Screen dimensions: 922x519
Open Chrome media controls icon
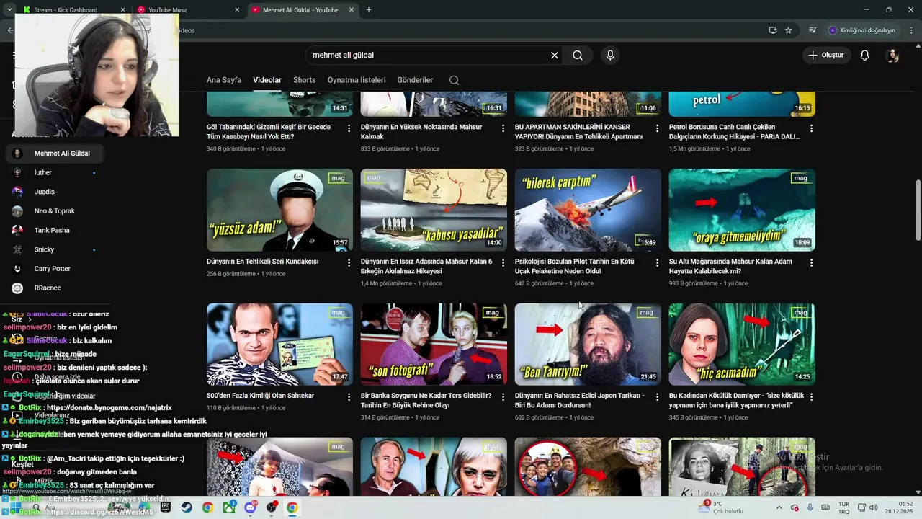tap(813, 30)
